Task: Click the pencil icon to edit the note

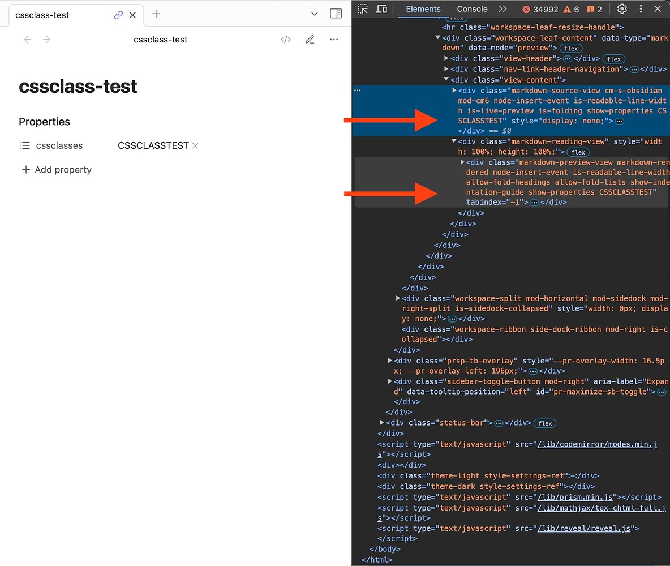Action: coord(310,39)
